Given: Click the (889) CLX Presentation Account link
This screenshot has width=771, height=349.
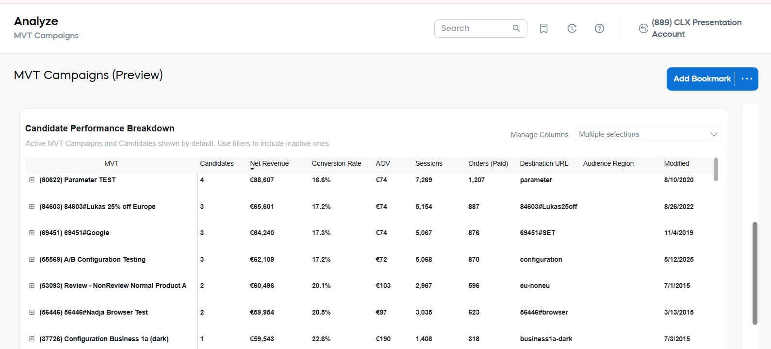Looking at the screenshot, I should point(696,28).
